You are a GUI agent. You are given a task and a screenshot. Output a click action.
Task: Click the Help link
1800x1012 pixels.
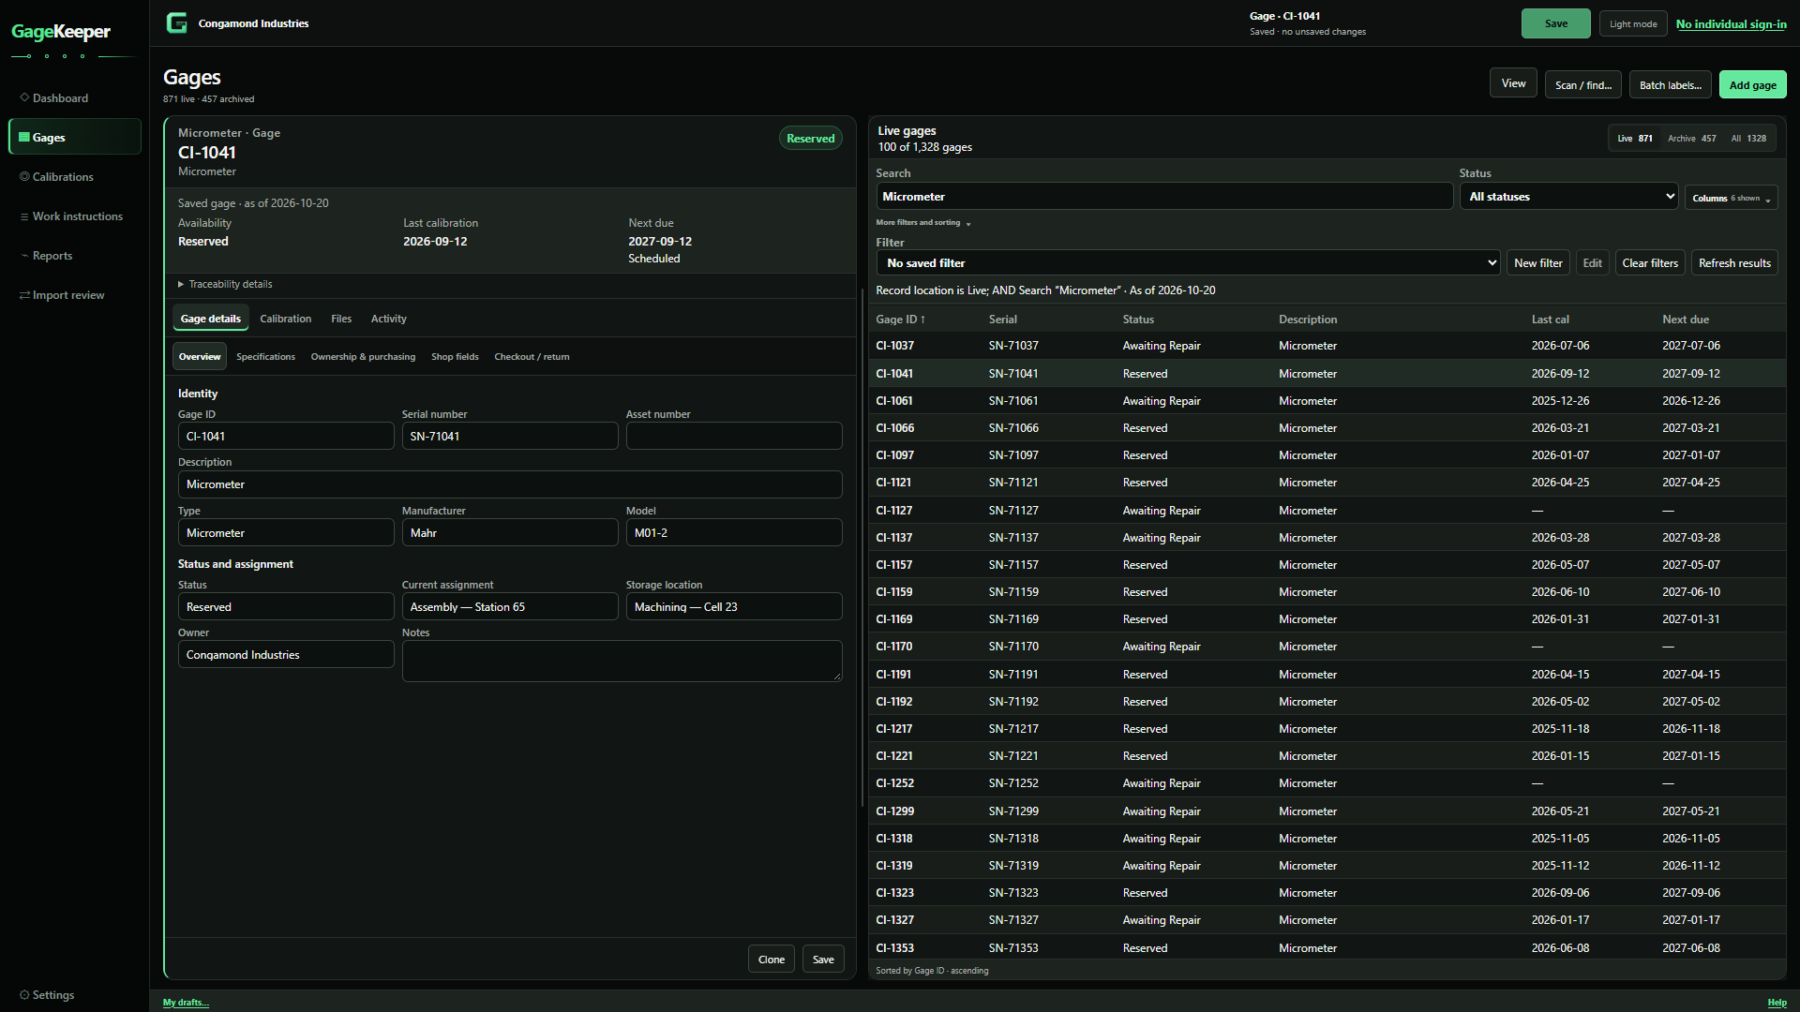tap(1777, 1002)
